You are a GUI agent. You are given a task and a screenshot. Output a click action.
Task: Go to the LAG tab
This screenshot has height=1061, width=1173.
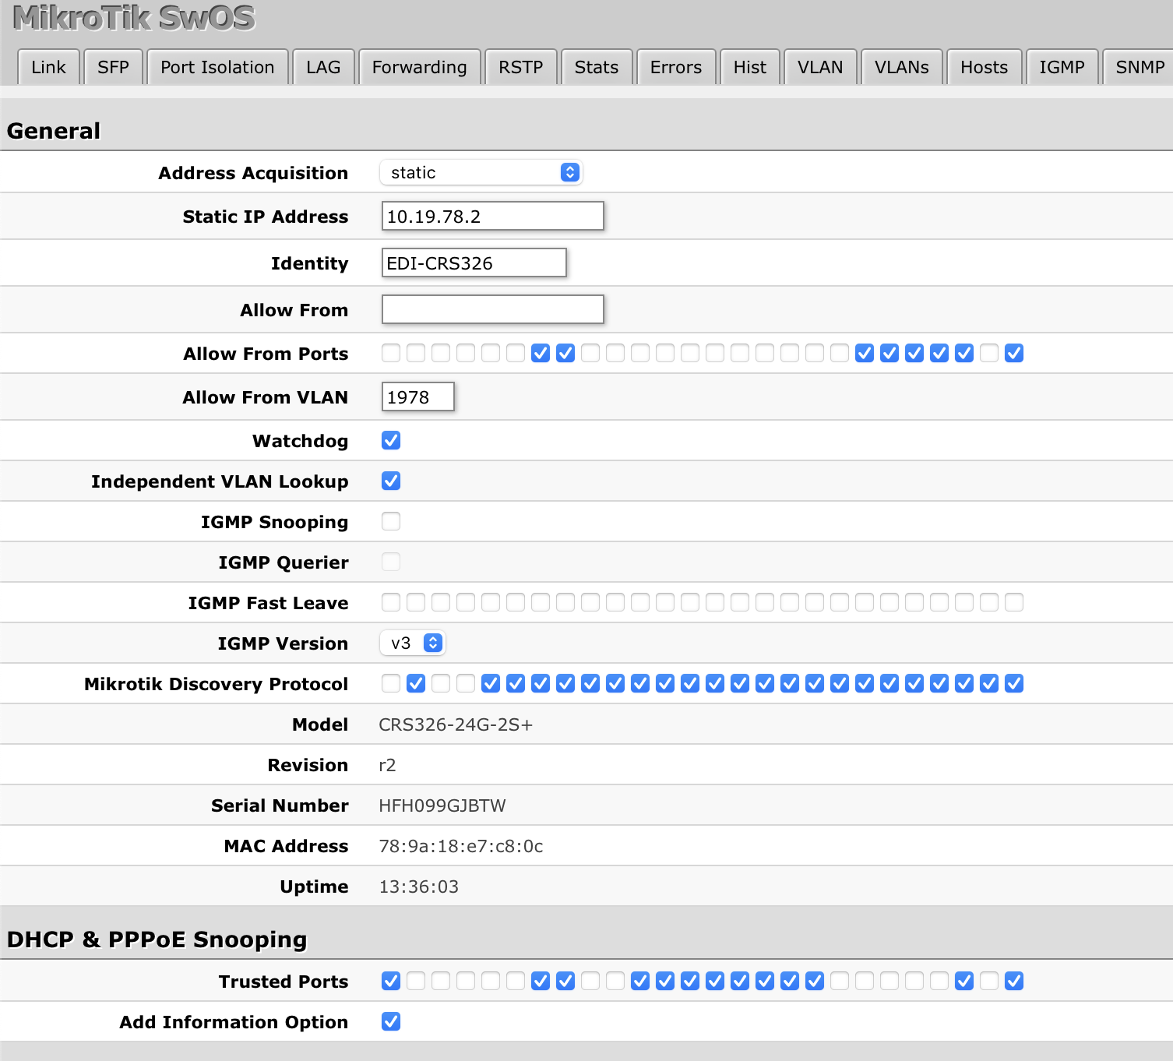pos(323,67)
